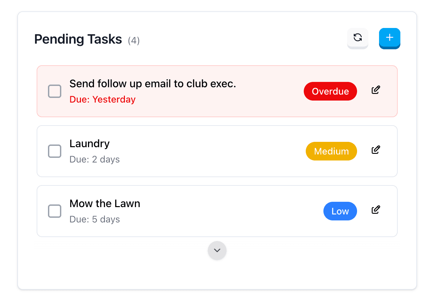Viewport: 431px width, 305px height.
Task: Select the blue Low priority badge
Action: pyautogui.click(x=340, y=211)
